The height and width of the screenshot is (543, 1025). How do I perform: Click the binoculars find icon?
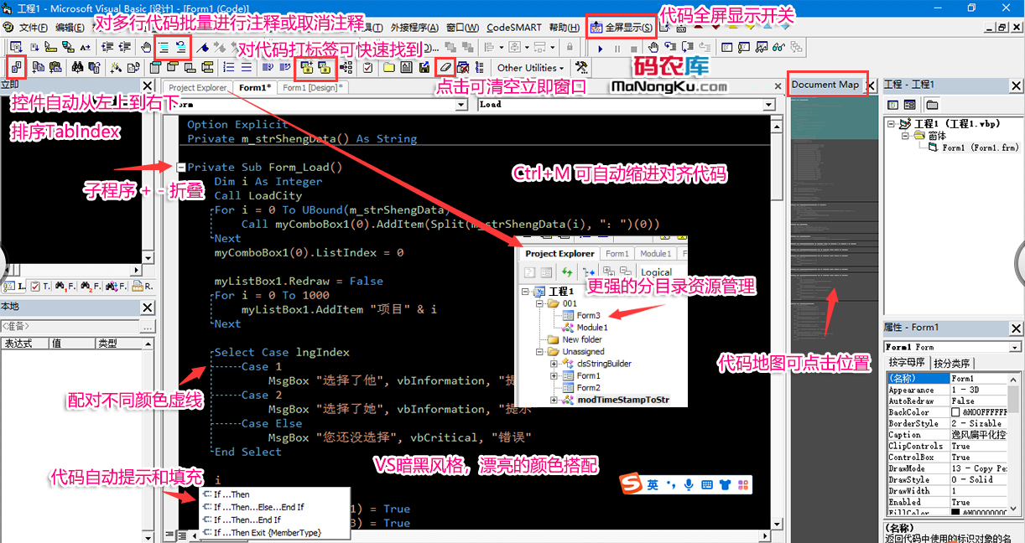pyautogui.click(x=77, y=67)
